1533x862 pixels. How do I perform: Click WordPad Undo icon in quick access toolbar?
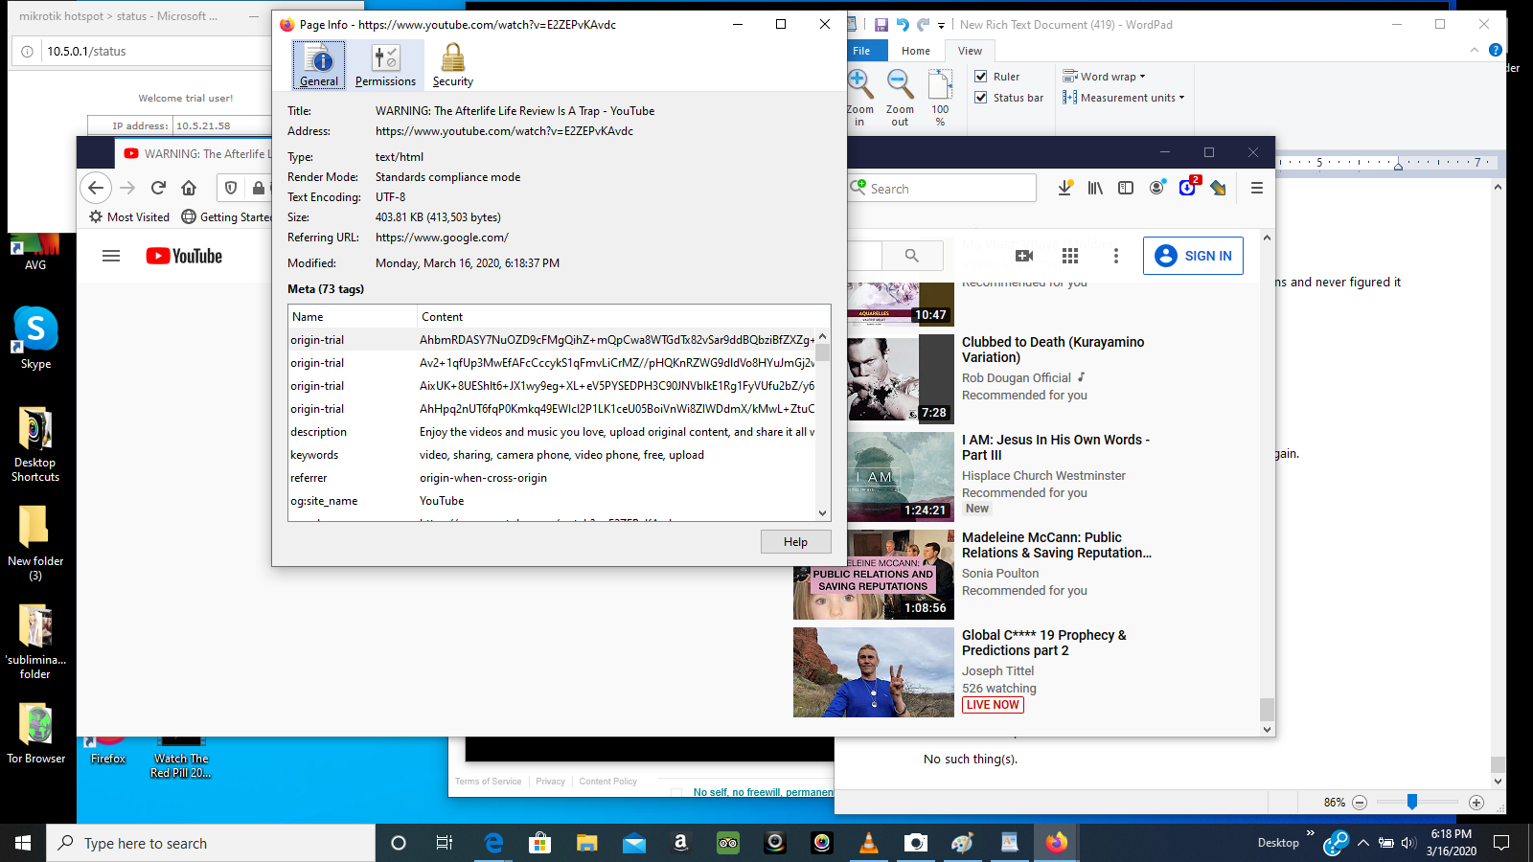tap(903, 25)
